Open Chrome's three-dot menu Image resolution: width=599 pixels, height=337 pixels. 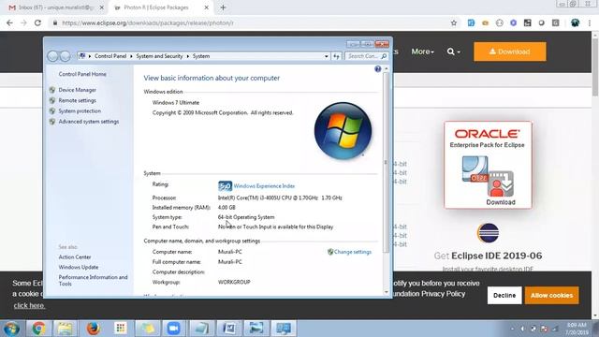(x=590, y=22)
